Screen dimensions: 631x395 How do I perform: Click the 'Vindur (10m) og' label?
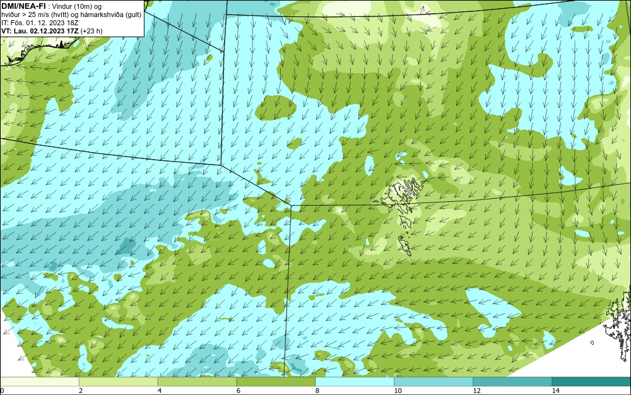[77, 6]
